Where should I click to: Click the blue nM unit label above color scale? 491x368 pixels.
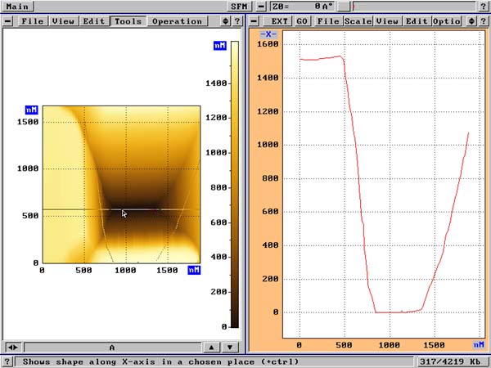[219, 47]
